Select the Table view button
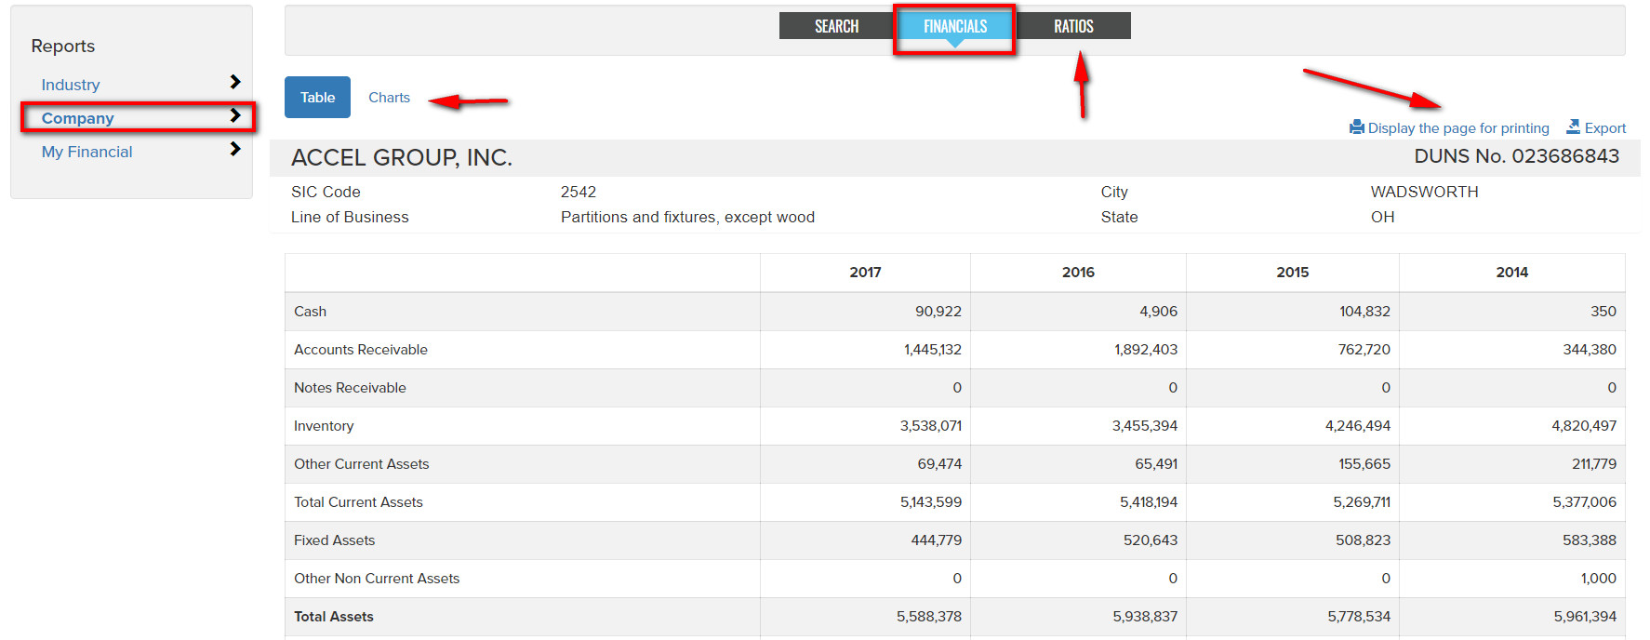Viewport: 1650px width, 640px height. point(317,98)
